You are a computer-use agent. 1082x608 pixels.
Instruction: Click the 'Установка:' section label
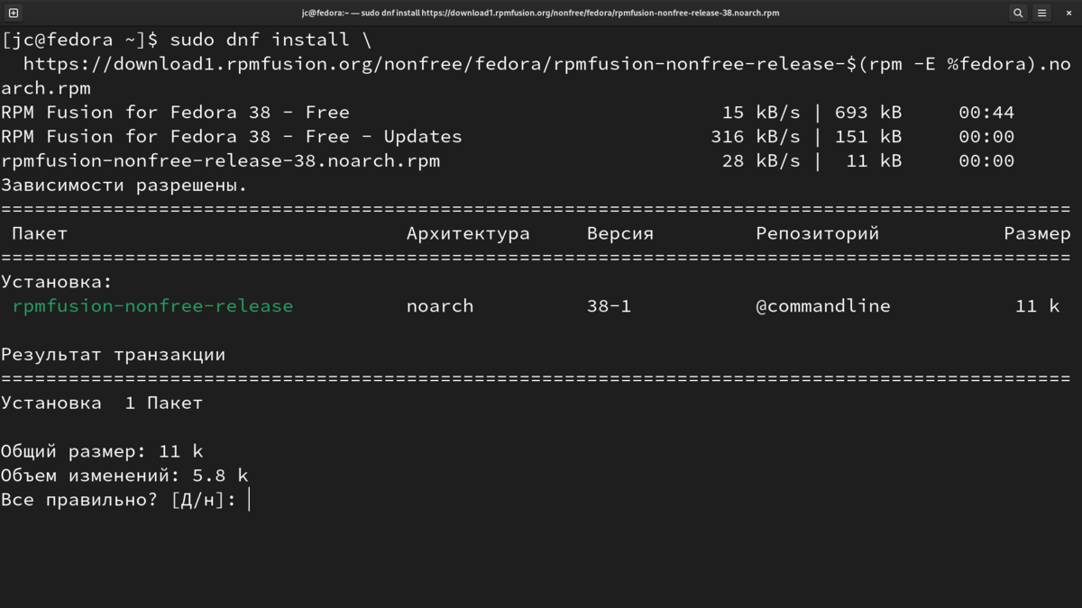[x=57, y=282]
